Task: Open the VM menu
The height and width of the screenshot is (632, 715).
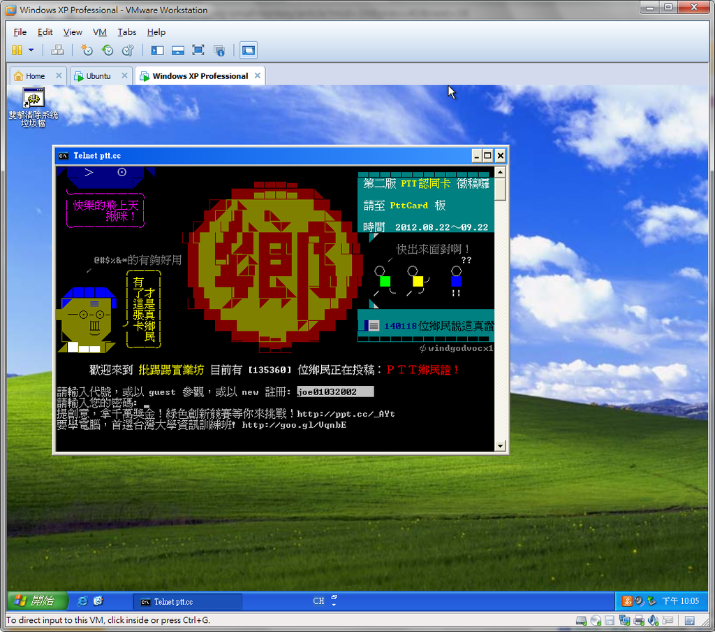Action: pos(99,32)
